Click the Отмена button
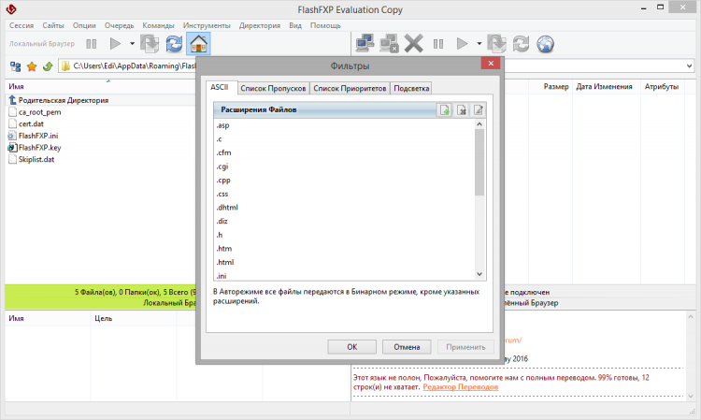701x420 pixels. point(407,347)
